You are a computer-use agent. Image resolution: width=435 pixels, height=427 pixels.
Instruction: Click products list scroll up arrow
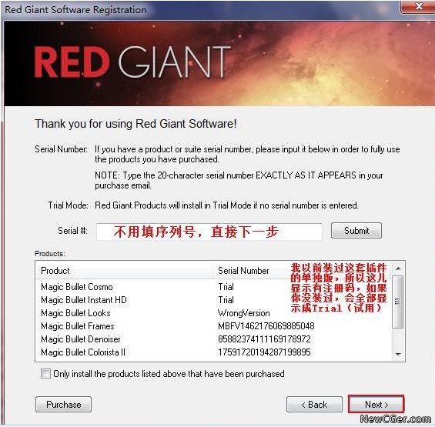[398, 269]
